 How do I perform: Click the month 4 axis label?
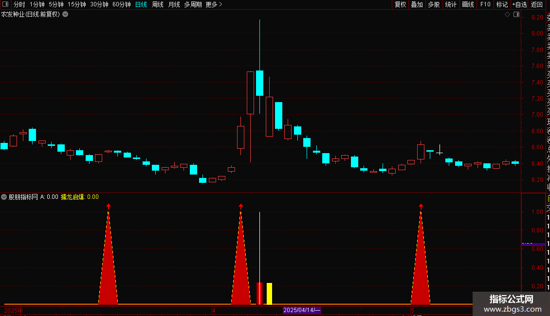214,310
